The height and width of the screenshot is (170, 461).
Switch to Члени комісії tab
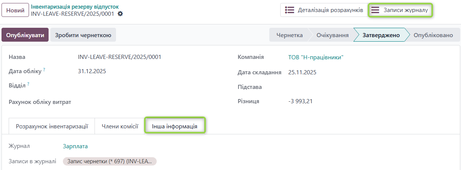coord(120,126)
